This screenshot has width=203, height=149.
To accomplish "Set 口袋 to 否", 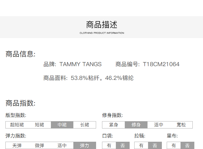I will coord(123,145).
